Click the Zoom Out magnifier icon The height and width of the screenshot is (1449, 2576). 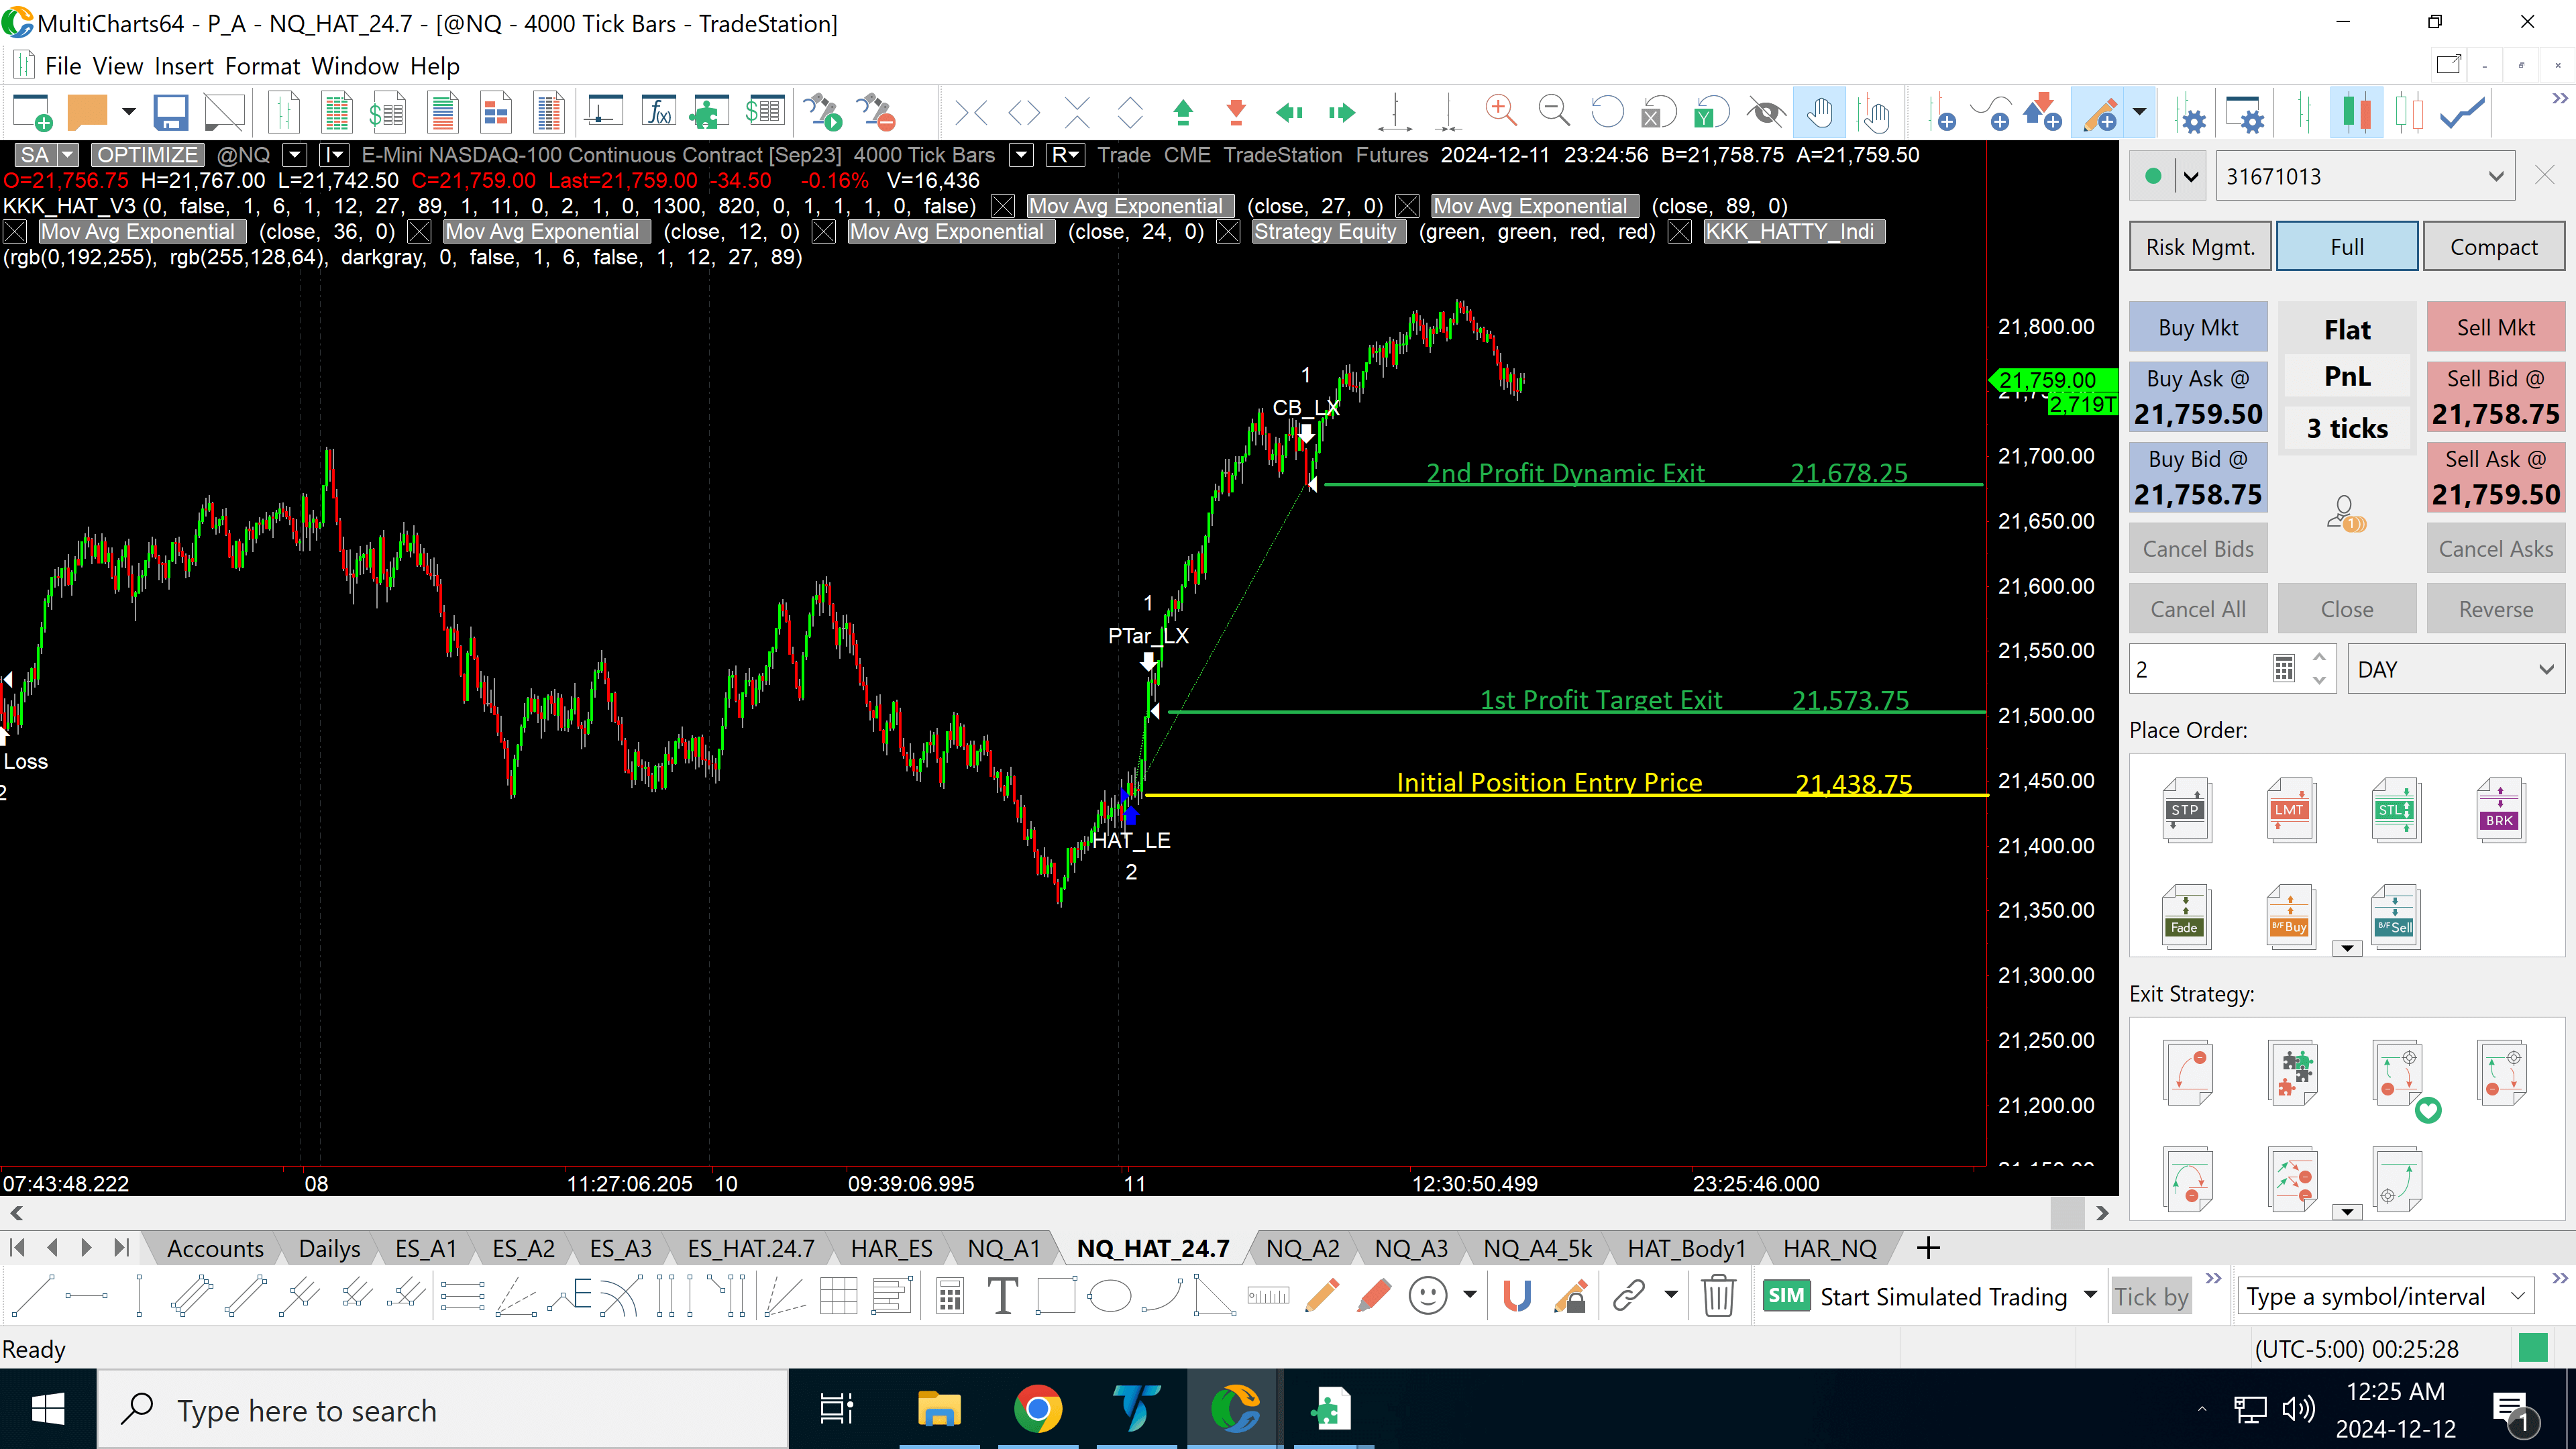click(1554, 112)
